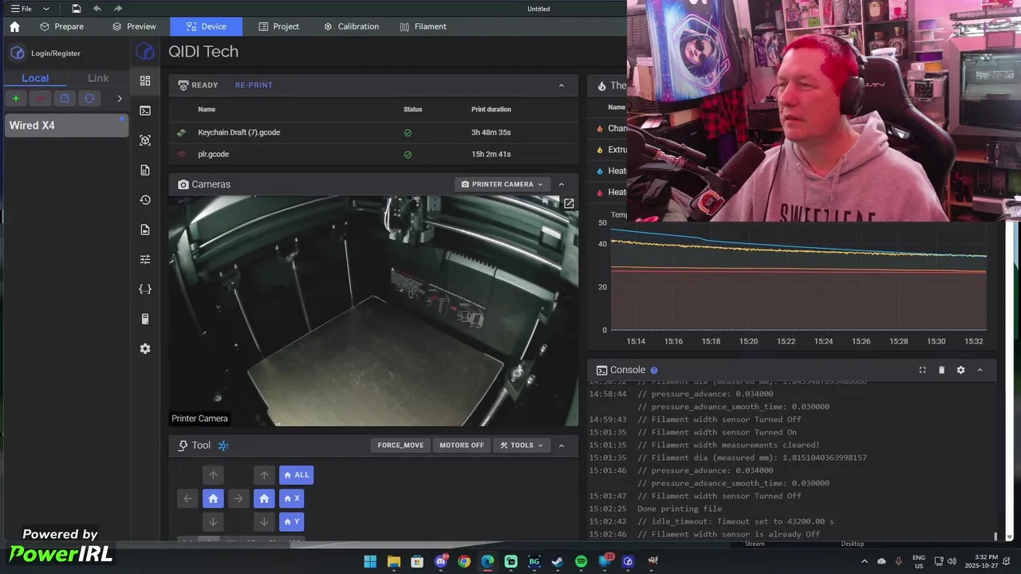
Task: Switch to the Prepare tab
Action: pyautogui.click(x=61, y=26)
